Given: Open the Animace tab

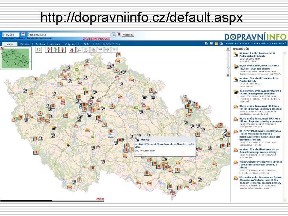Looking at the screenshot, I should pos(55,44).
